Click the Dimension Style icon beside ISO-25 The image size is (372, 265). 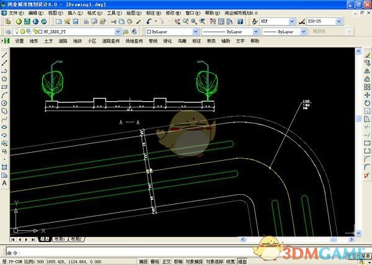302,22
